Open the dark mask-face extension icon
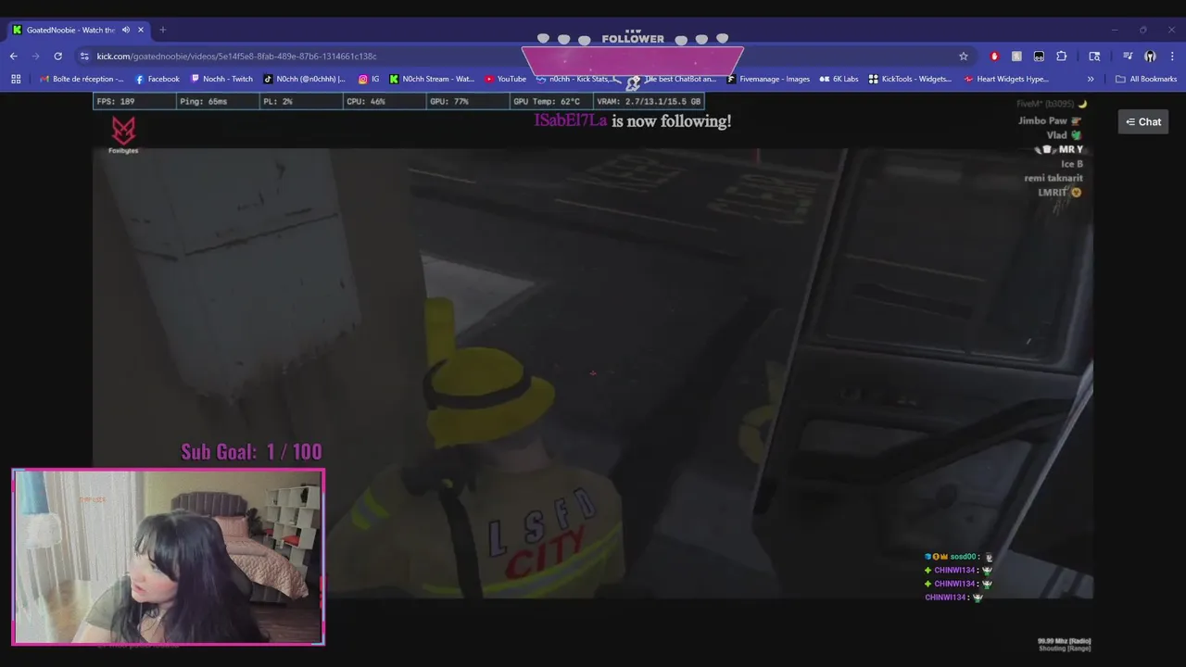Image resolution: width=1186 pixels, height=667 pixels. click(x=1039, y=57)
